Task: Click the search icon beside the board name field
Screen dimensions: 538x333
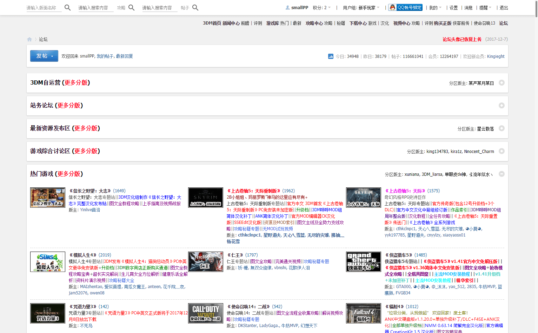Action: [68, 8]
